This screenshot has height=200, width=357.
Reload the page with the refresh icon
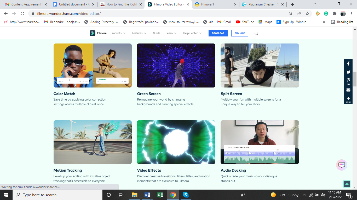pos(22,14)
